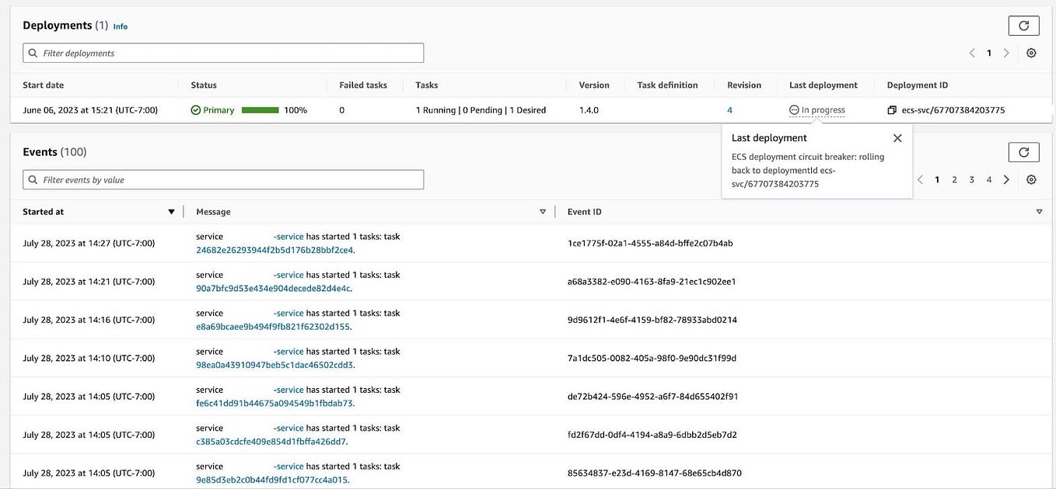
Task: Open Deployments table settings gear
Action: pos(1031,52)
